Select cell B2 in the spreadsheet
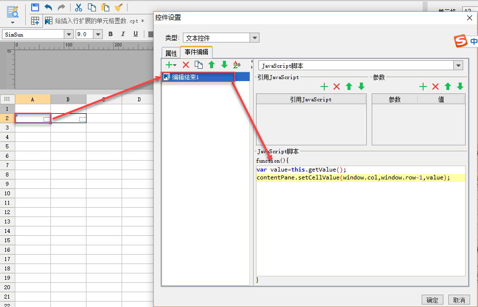The height and width of the screenshot is (307, 478). (x=68, y=118)
